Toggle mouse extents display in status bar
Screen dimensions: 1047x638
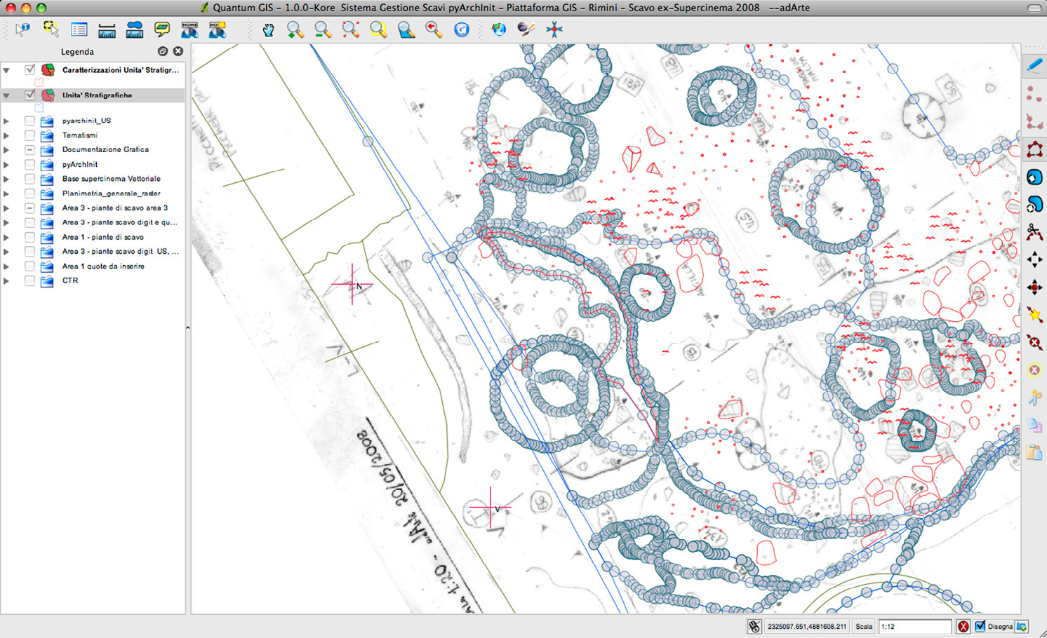754,626
